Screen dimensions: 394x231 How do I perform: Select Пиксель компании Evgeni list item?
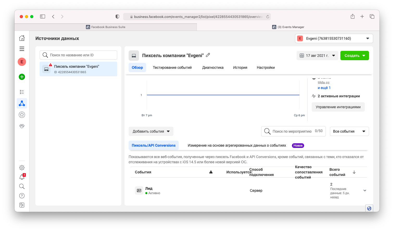[78, 69]
